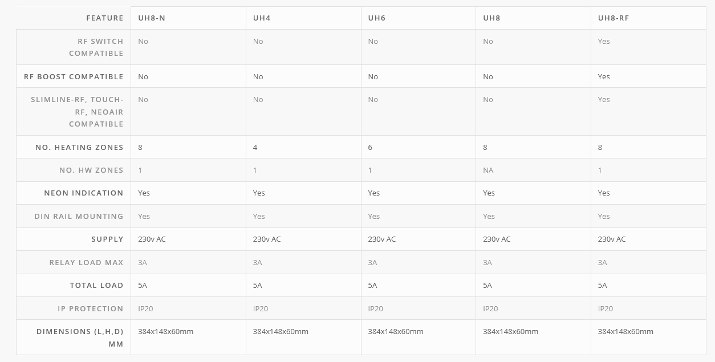715x362 pixels.
Task: Click the DIN Rail Mounting row label
Action: pos(79,216)
